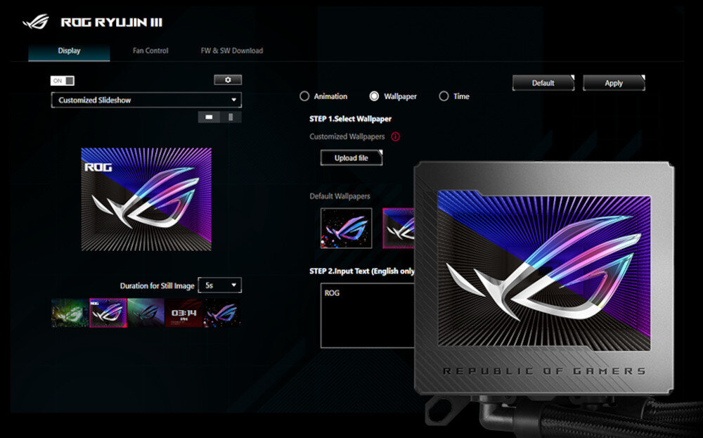Click the STEP 1.Select Wallpaper heading
This screenshot has width=703, height=438.
point(350,119)
